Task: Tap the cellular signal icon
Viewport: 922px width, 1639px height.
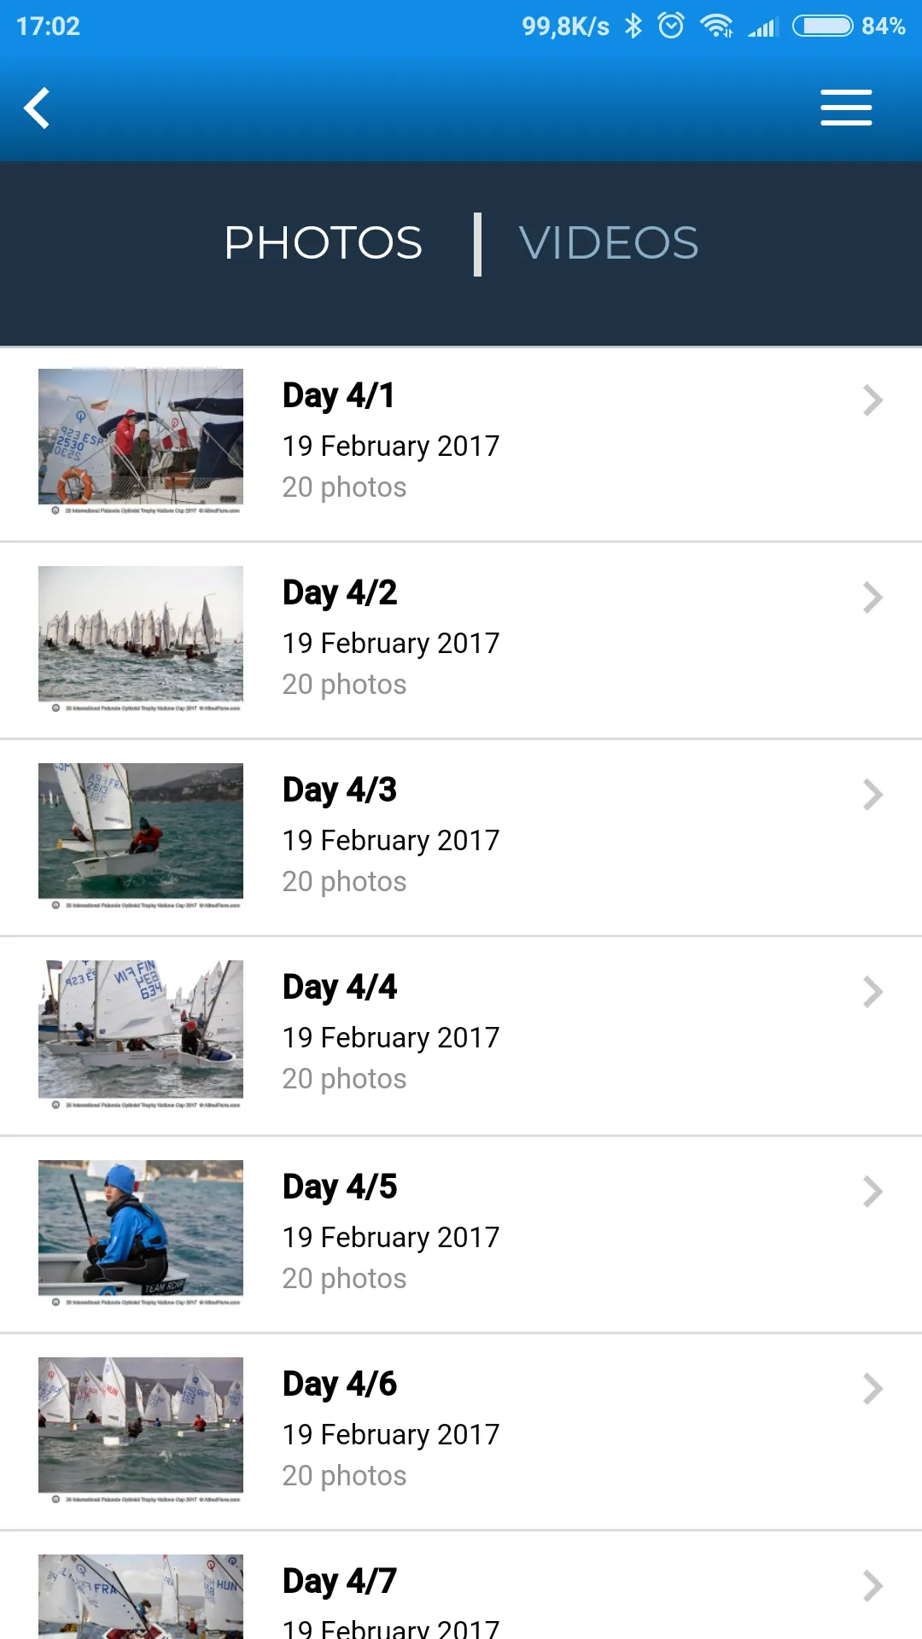Action: (763, 27)
